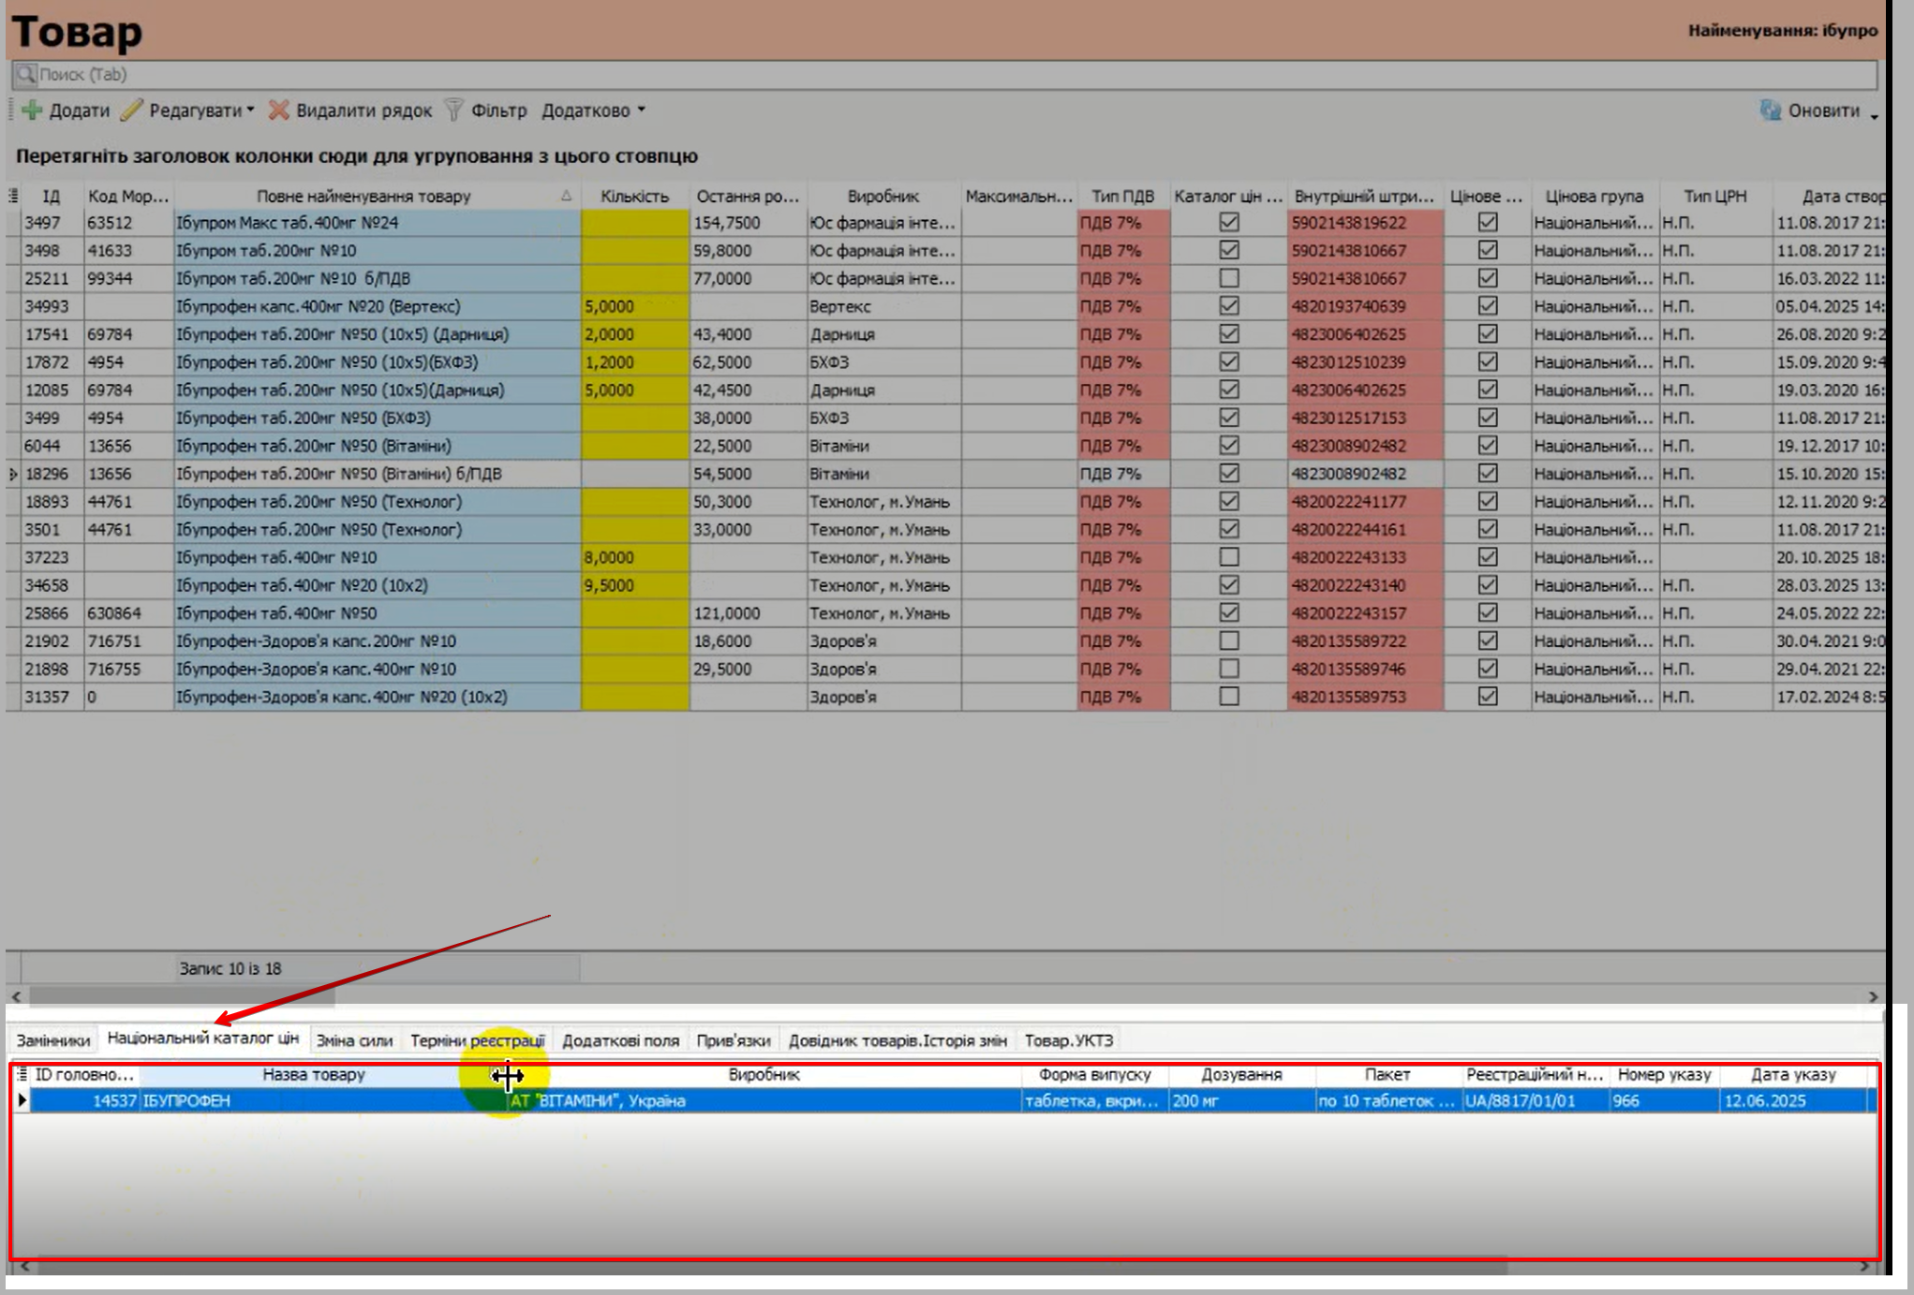Open bottom grid column chooser icon

tap(22, 1075)
